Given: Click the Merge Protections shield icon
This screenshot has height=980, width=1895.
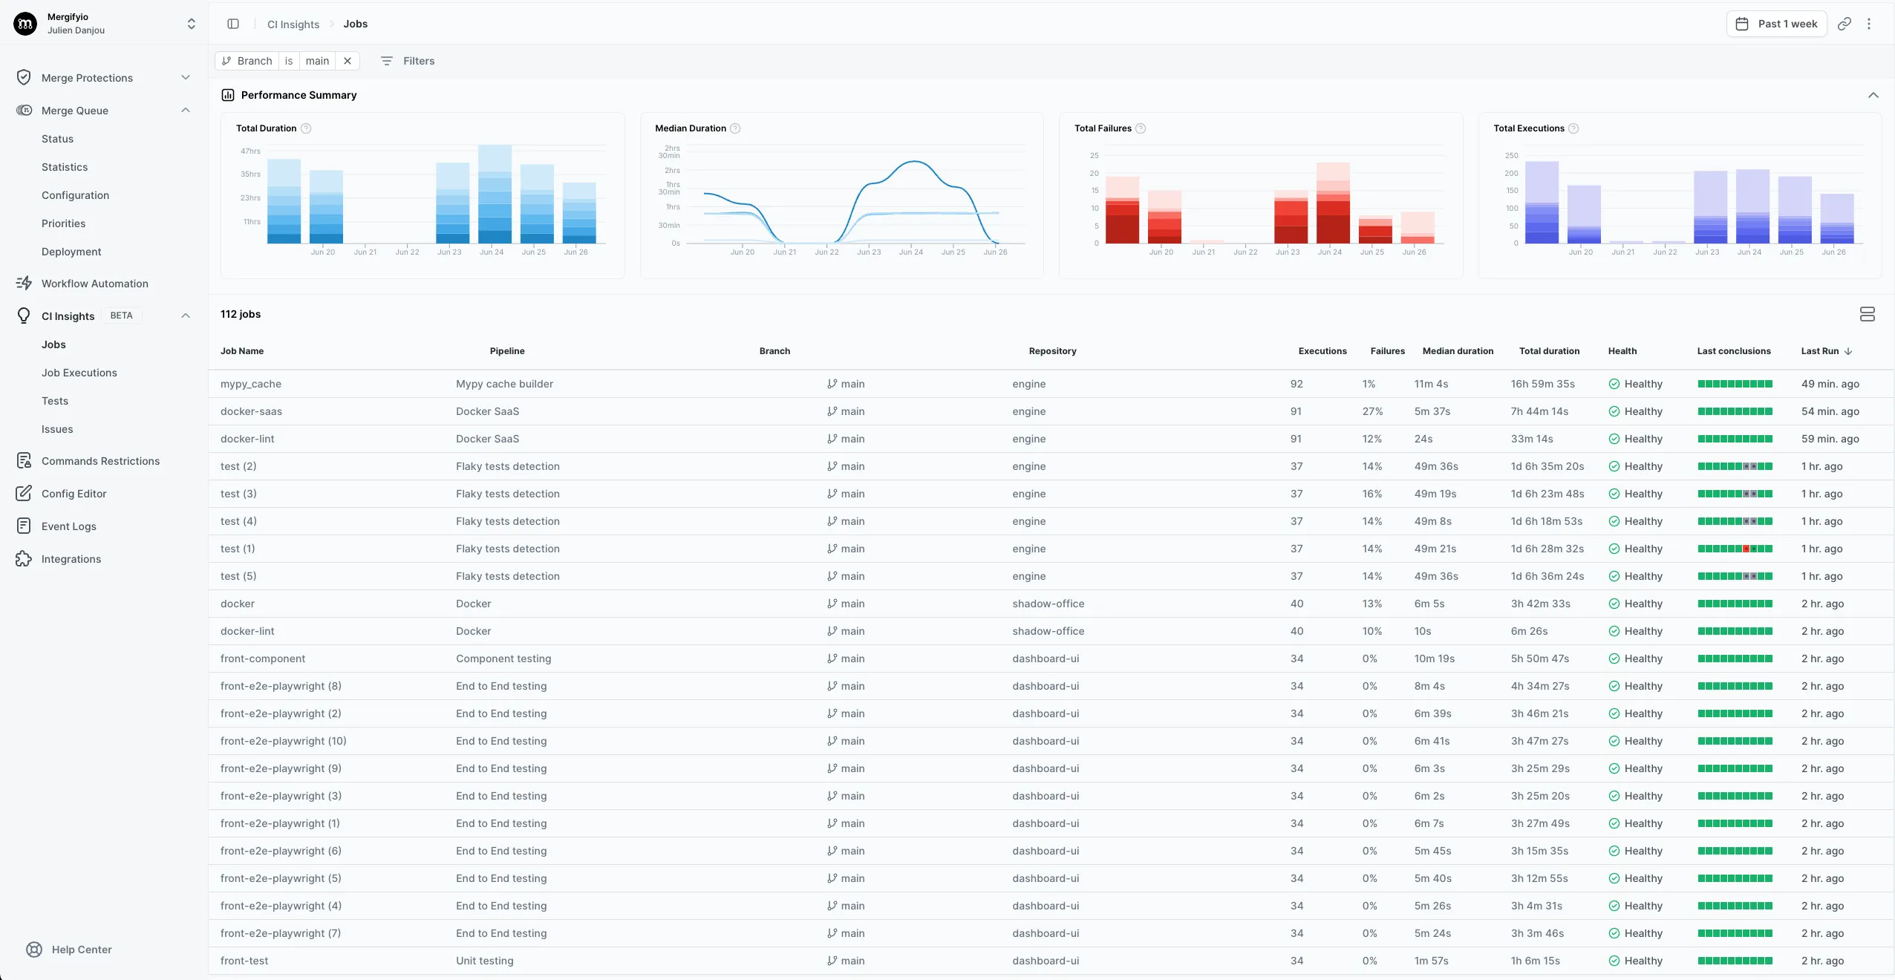Looking at the screenshot, I should coord(24,77).
